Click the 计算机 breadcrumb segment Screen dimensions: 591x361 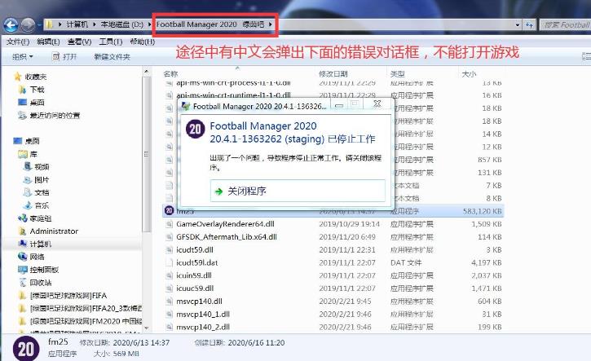point(77,24)
